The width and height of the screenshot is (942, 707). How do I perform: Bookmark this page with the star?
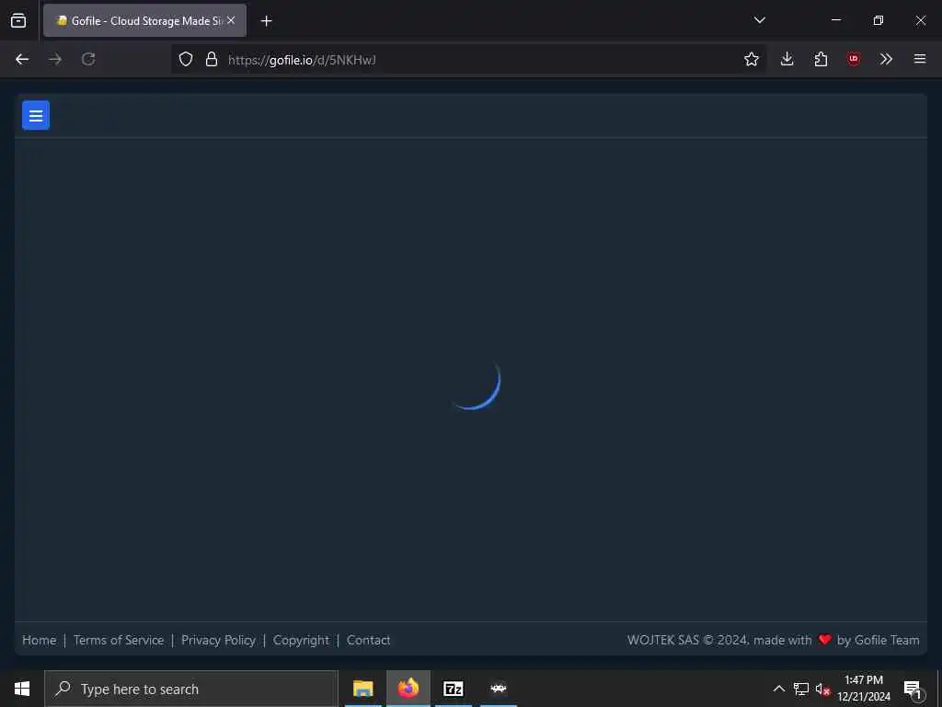751,59
